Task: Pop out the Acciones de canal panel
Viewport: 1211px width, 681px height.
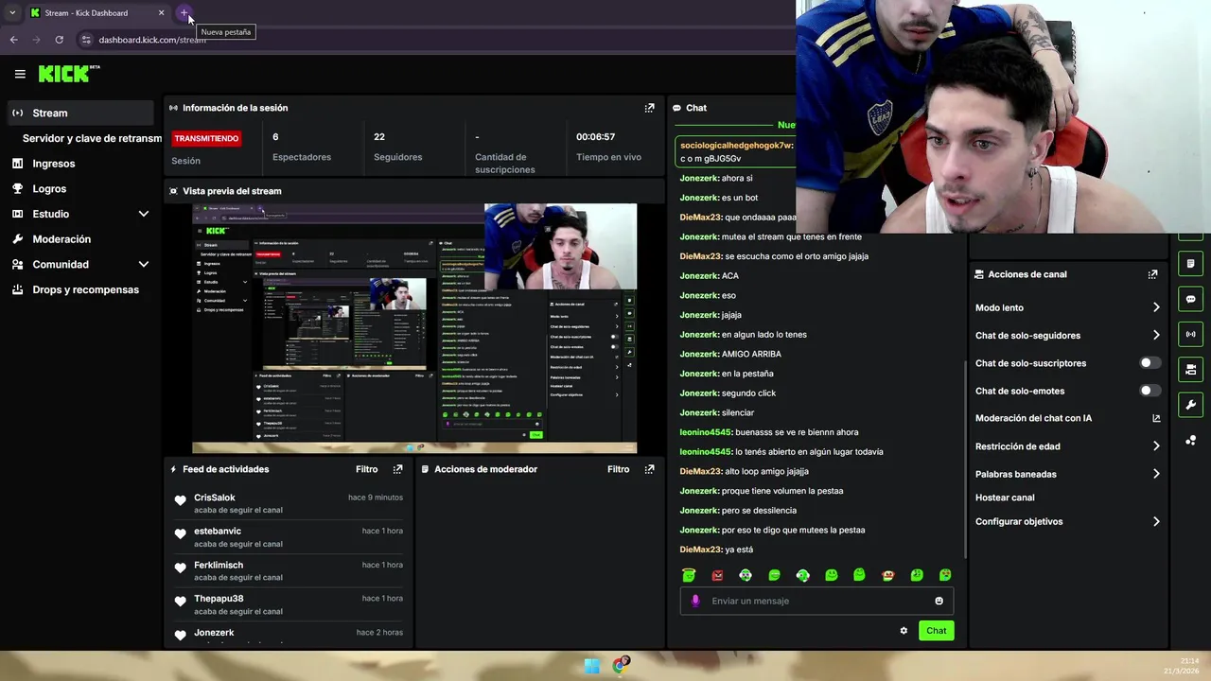Action: coord(1152,274)
